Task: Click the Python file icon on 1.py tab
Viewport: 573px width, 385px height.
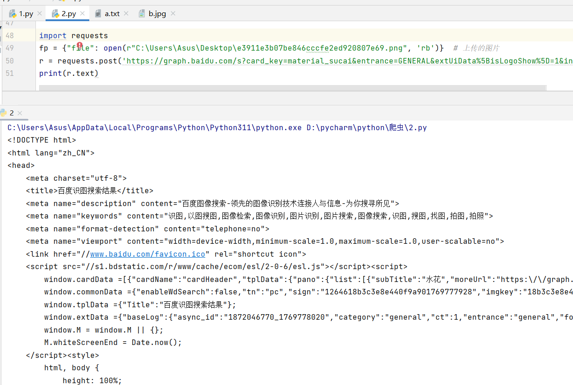Action: coord(12,14)
